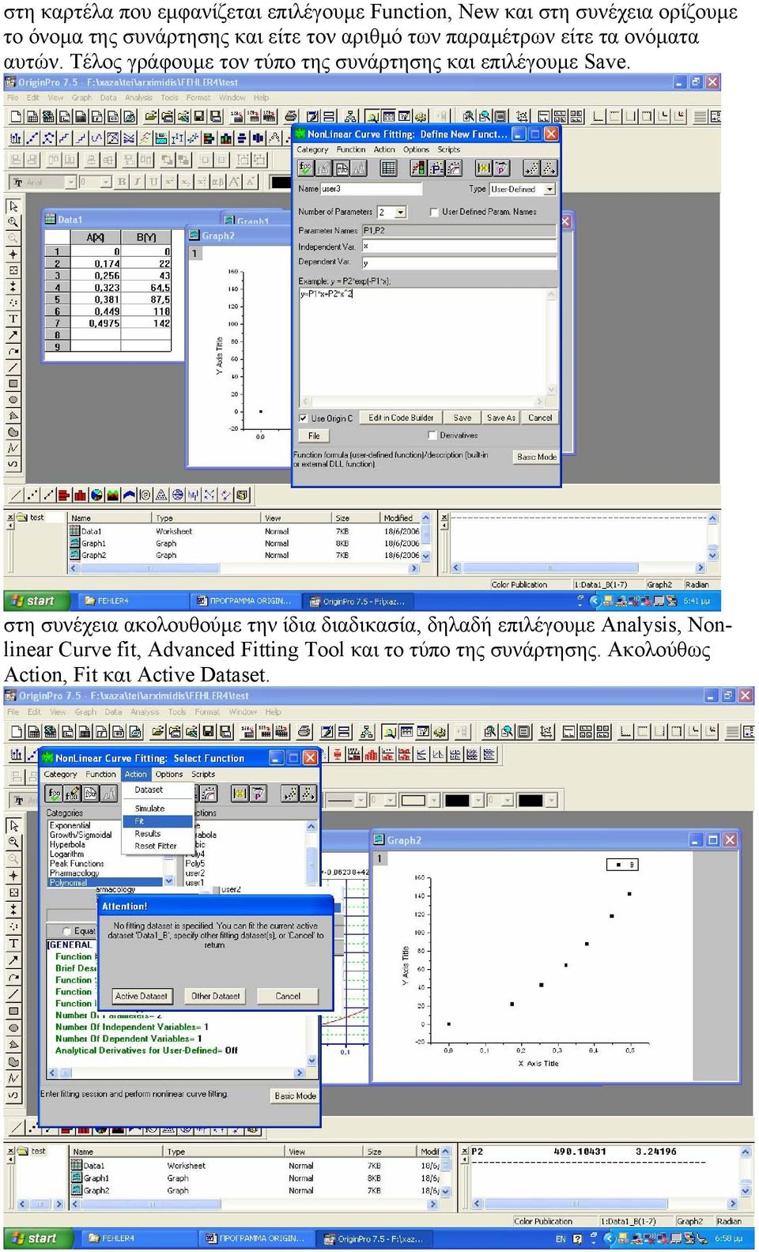The width and height of the screenshot is (759, 1252).
Task: Open the Arial font dropdown in upper toolbar
Action: coord(70,182)
